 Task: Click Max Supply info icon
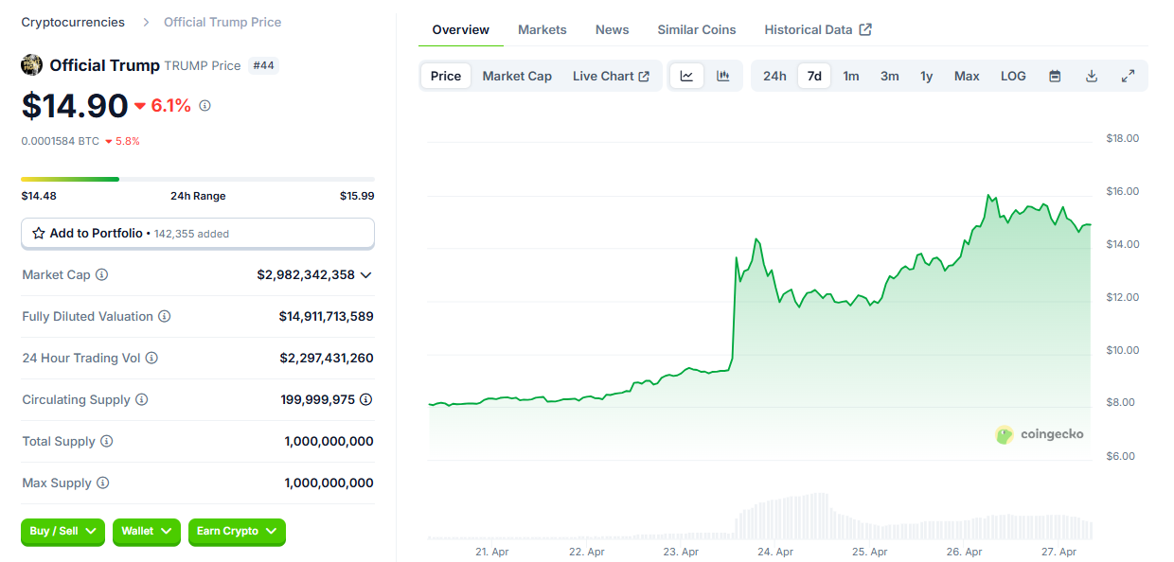(x=103, y=483)
